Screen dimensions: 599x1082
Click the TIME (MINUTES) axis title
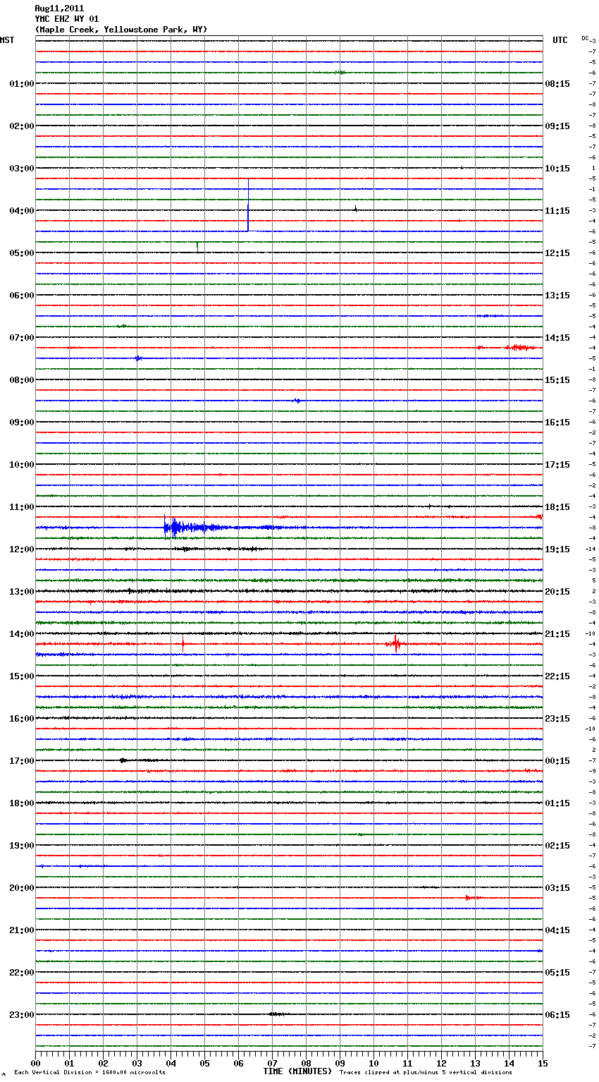click(x=297, y=1071)
